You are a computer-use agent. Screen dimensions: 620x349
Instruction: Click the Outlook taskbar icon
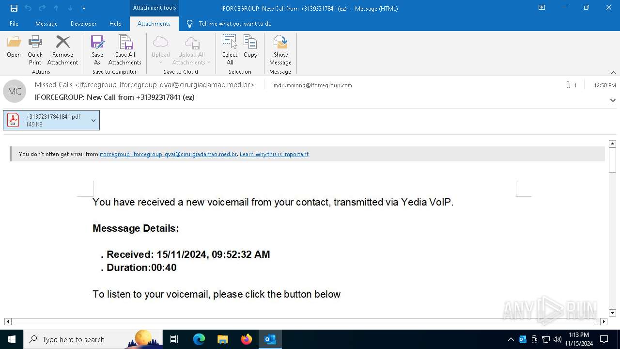click(270, 339)
